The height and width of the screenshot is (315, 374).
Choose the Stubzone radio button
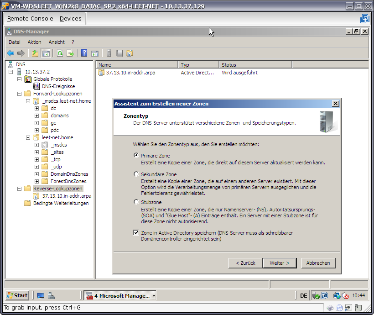pos(136,202)
